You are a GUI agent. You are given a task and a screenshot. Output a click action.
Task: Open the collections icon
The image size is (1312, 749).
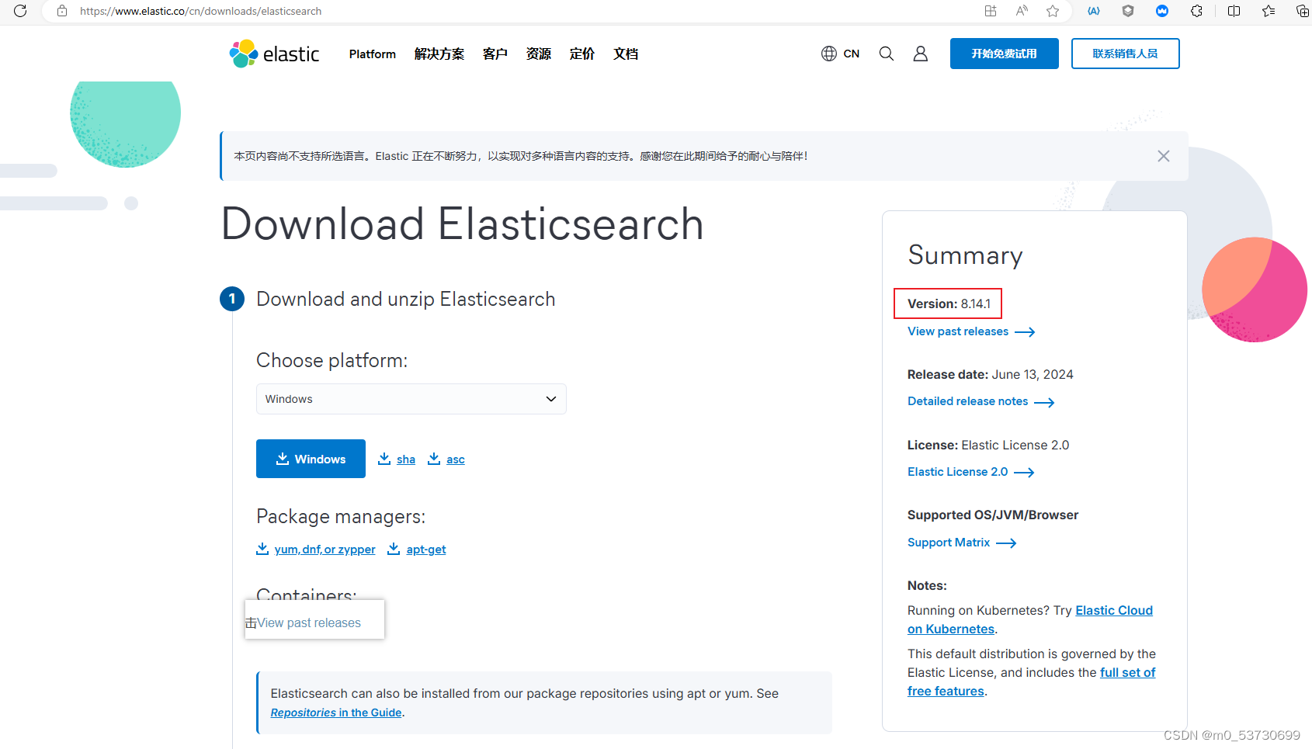[1303, 11]
